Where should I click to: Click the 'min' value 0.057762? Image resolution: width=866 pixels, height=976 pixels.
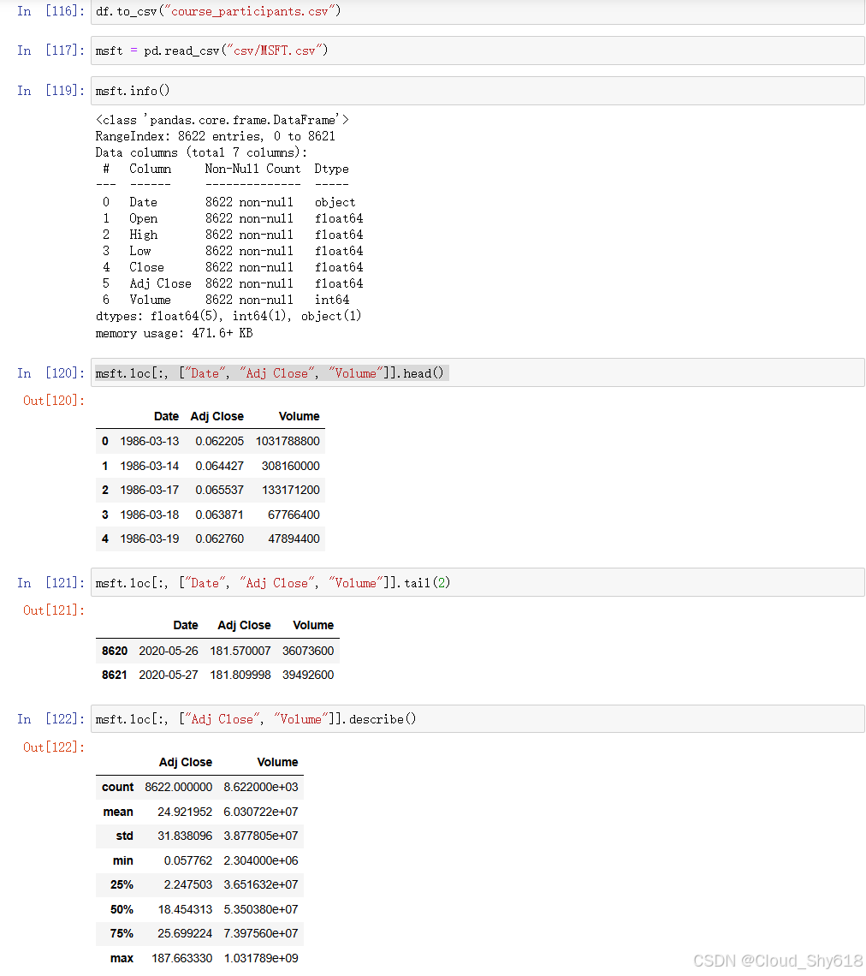click(188, 860)
